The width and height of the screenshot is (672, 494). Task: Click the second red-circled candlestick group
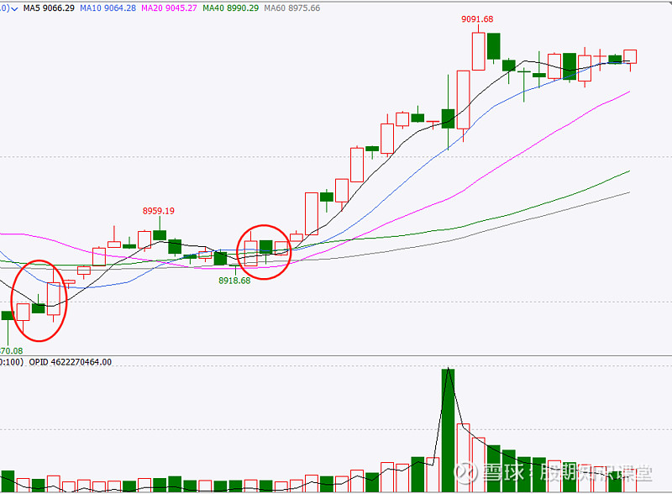265,250
